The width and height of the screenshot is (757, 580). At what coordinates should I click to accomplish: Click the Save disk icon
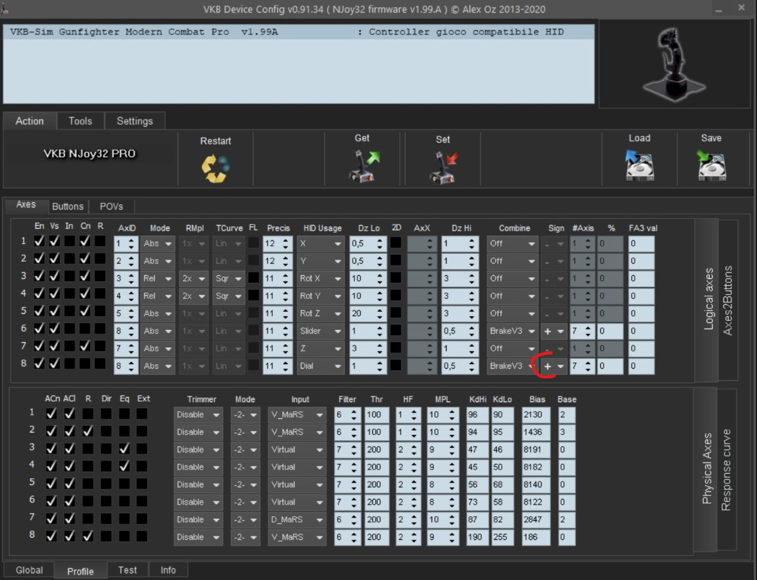[x=711, y=165]
